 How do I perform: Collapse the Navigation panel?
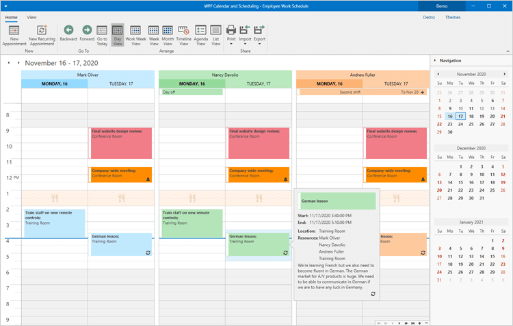click(435, 60)
